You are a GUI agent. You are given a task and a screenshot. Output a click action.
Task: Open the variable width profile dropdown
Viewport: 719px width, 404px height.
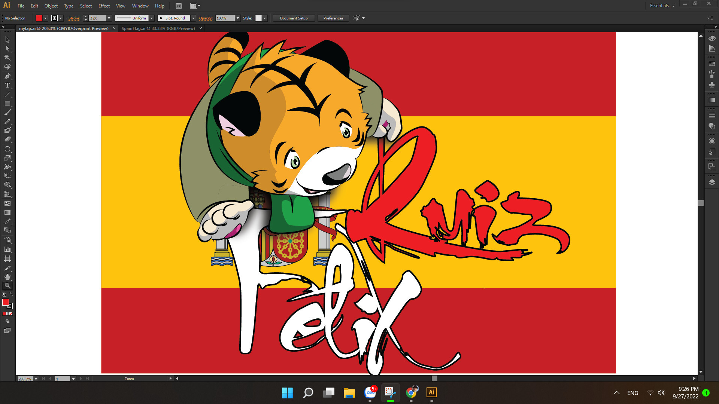(152, 18)
